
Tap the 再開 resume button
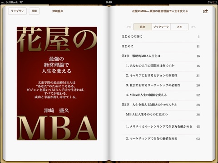point(34,11)
